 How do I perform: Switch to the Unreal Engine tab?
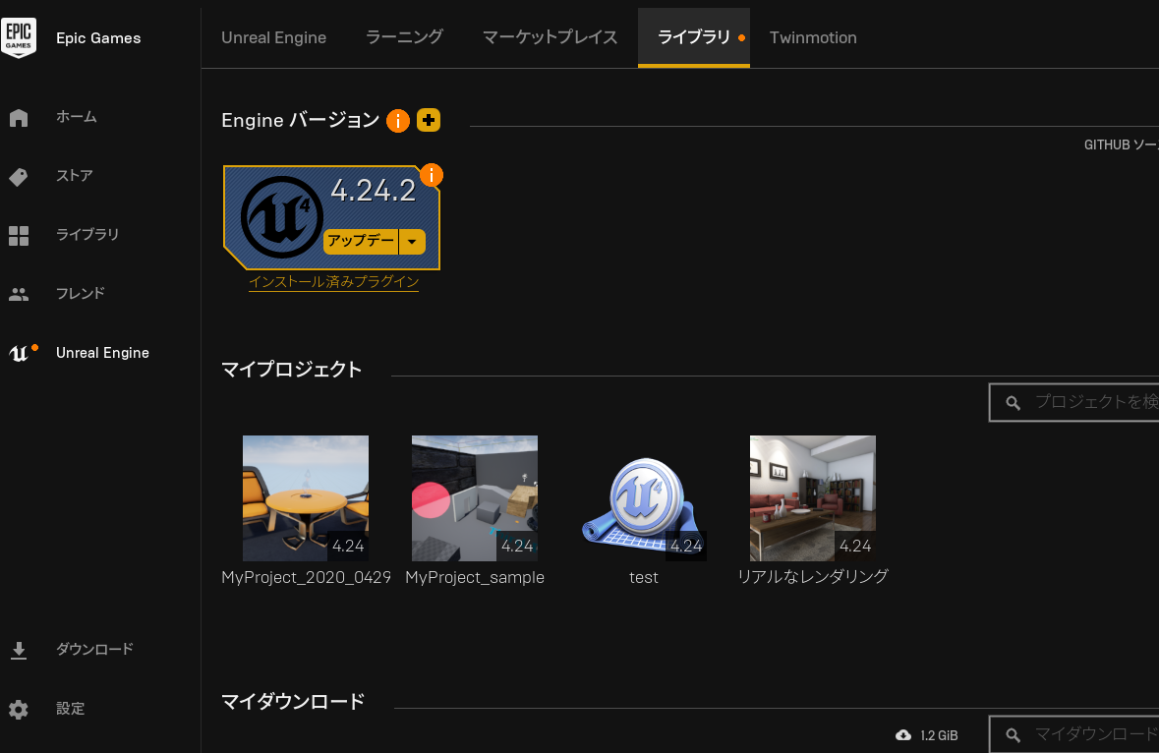273,37
